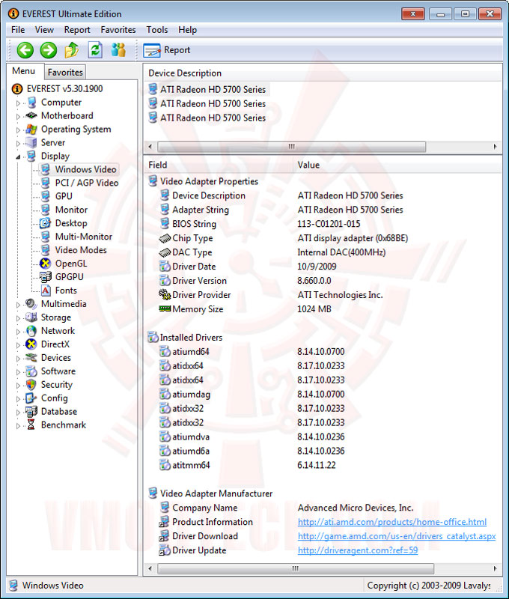Viewport: 509px width, 599px height.
Task: Expand the Computer tree node
Action: coord(18,103)
